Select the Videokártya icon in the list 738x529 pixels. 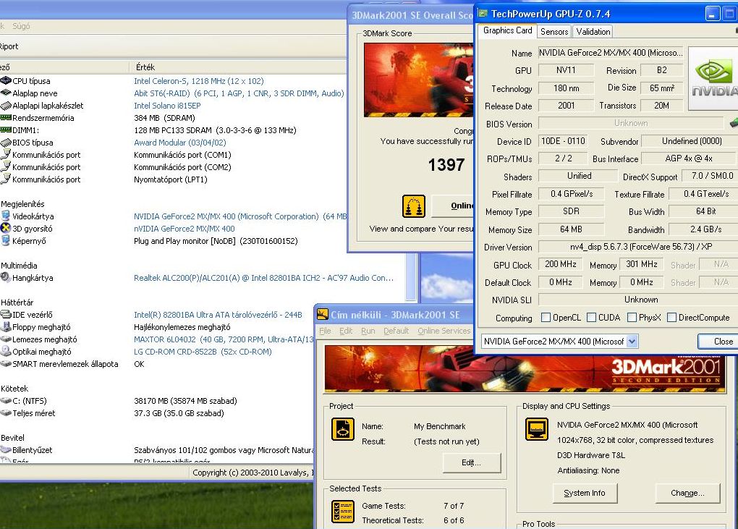6,216
